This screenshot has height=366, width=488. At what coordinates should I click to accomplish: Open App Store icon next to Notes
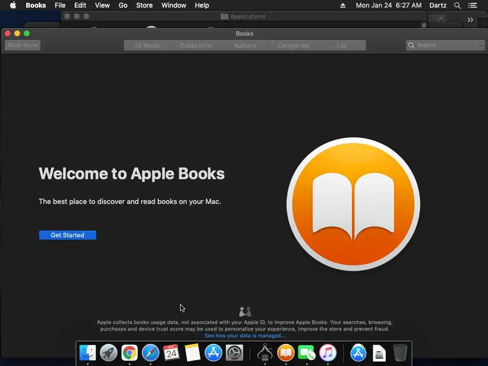coord(213,353)
